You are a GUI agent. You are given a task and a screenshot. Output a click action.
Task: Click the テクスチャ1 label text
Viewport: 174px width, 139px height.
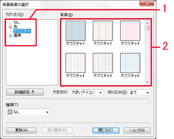point(75,43)
